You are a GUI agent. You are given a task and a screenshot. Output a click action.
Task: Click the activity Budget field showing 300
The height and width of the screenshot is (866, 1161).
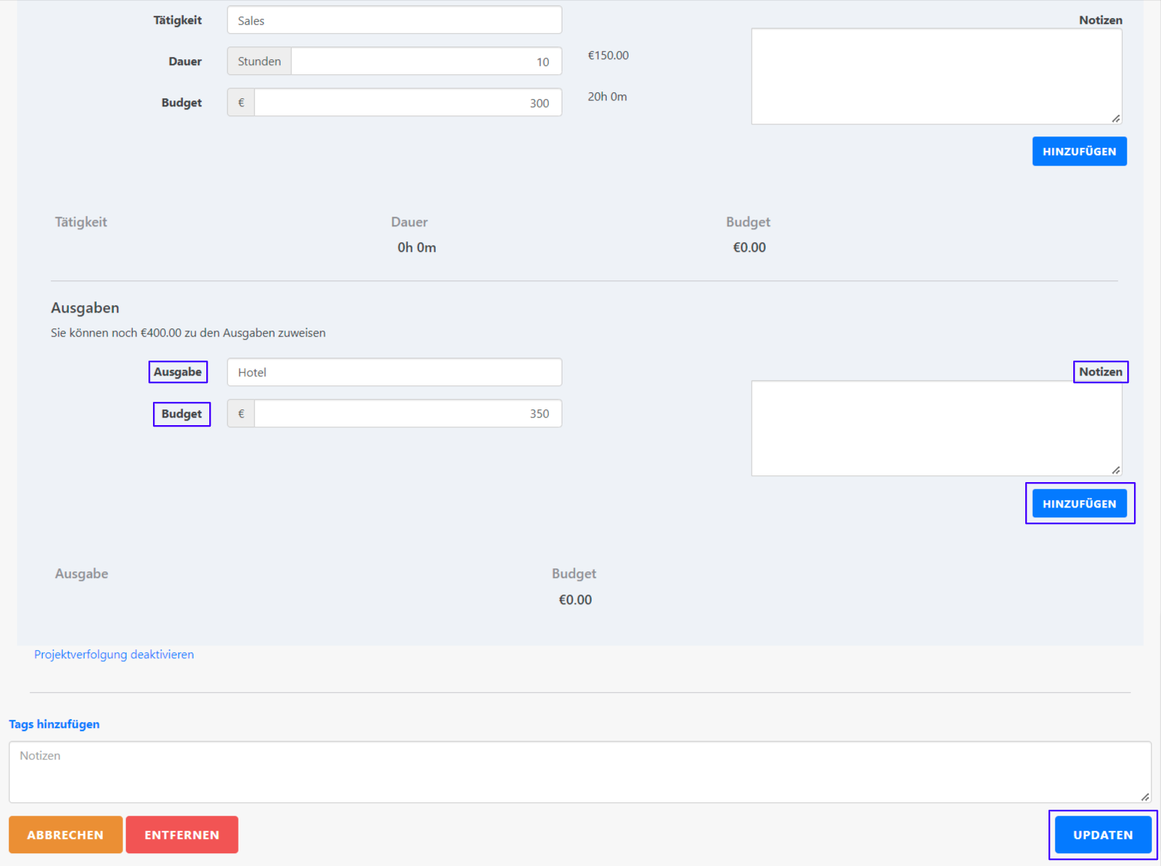[x=407, y=103]
